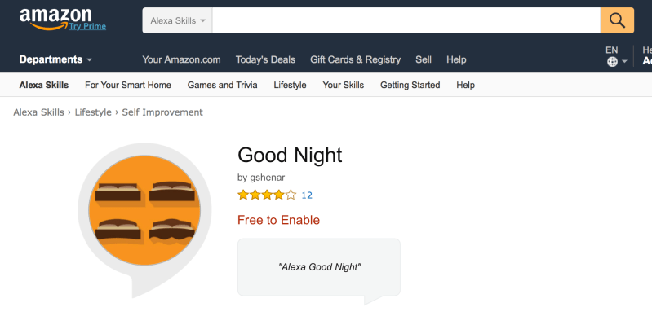Open the Your Skills tab
652x316 pixels.
pyautogui.click(x=343, y=85)
